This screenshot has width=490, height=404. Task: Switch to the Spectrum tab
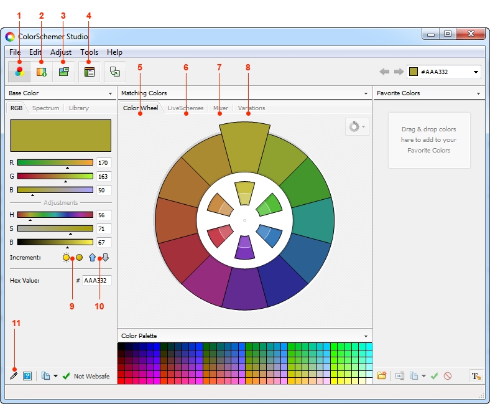coord(45,108)
